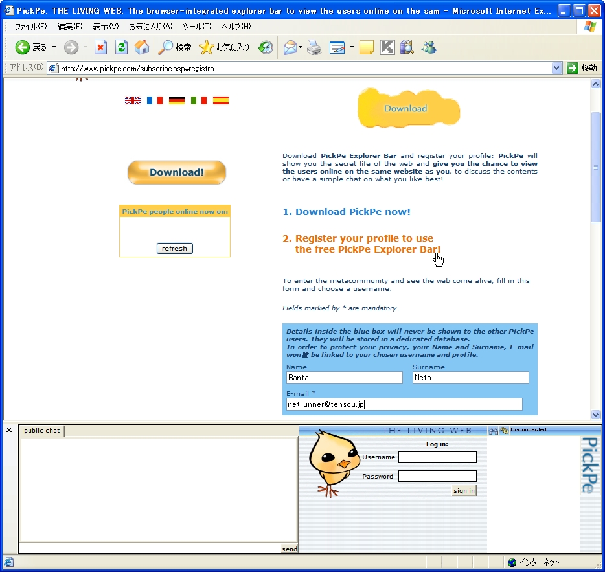Screen dimensions: 605x572
Task: Click the yellow cloud Download button
Action: pyautogui.click(x=409, y=108)
